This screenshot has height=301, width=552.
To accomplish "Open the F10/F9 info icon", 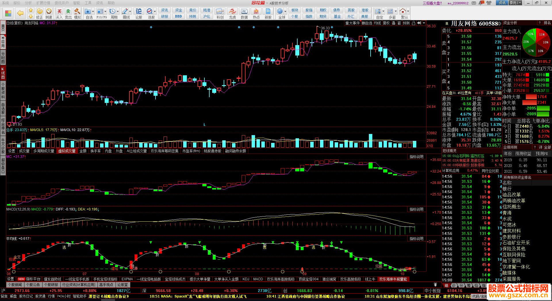I will (100, 11).
